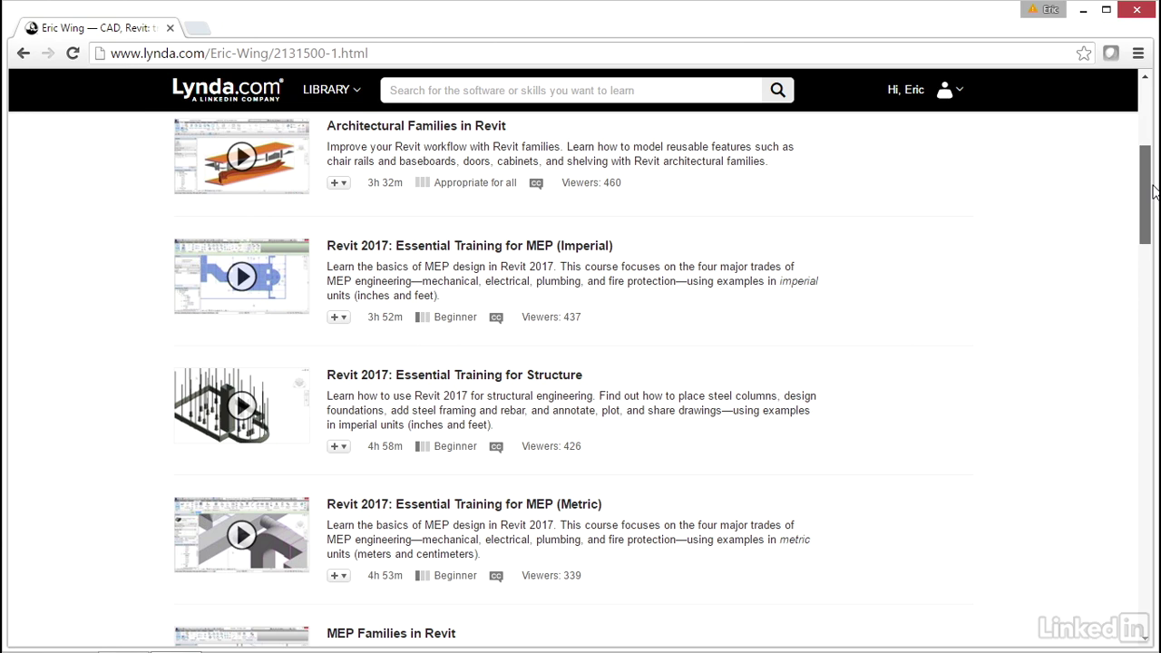Play Revit 2017 Structure course thumbnail
Screen dimensions: 1161x653
(x=241, y=405)
